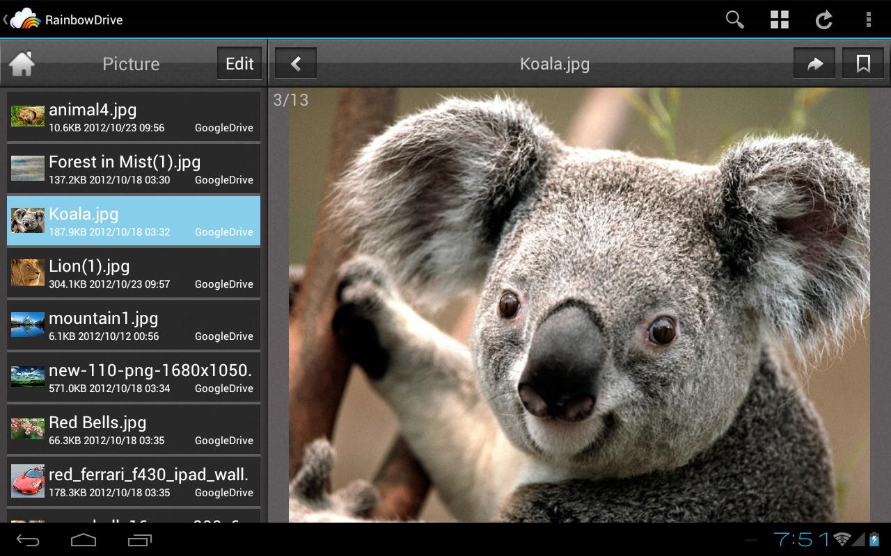Tap the refresh icon

coord(824,19)
